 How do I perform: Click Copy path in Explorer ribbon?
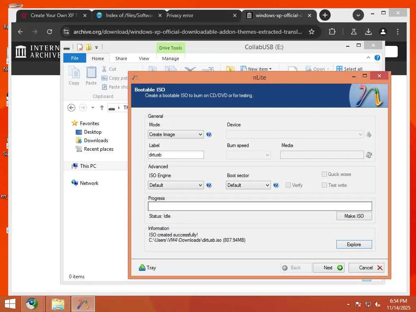(115, 78)
